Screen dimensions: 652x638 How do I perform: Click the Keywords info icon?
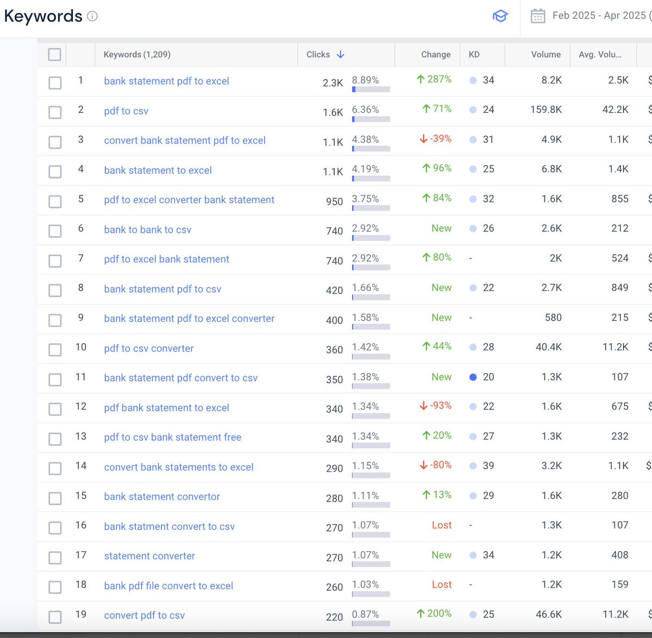coord(92,16)
